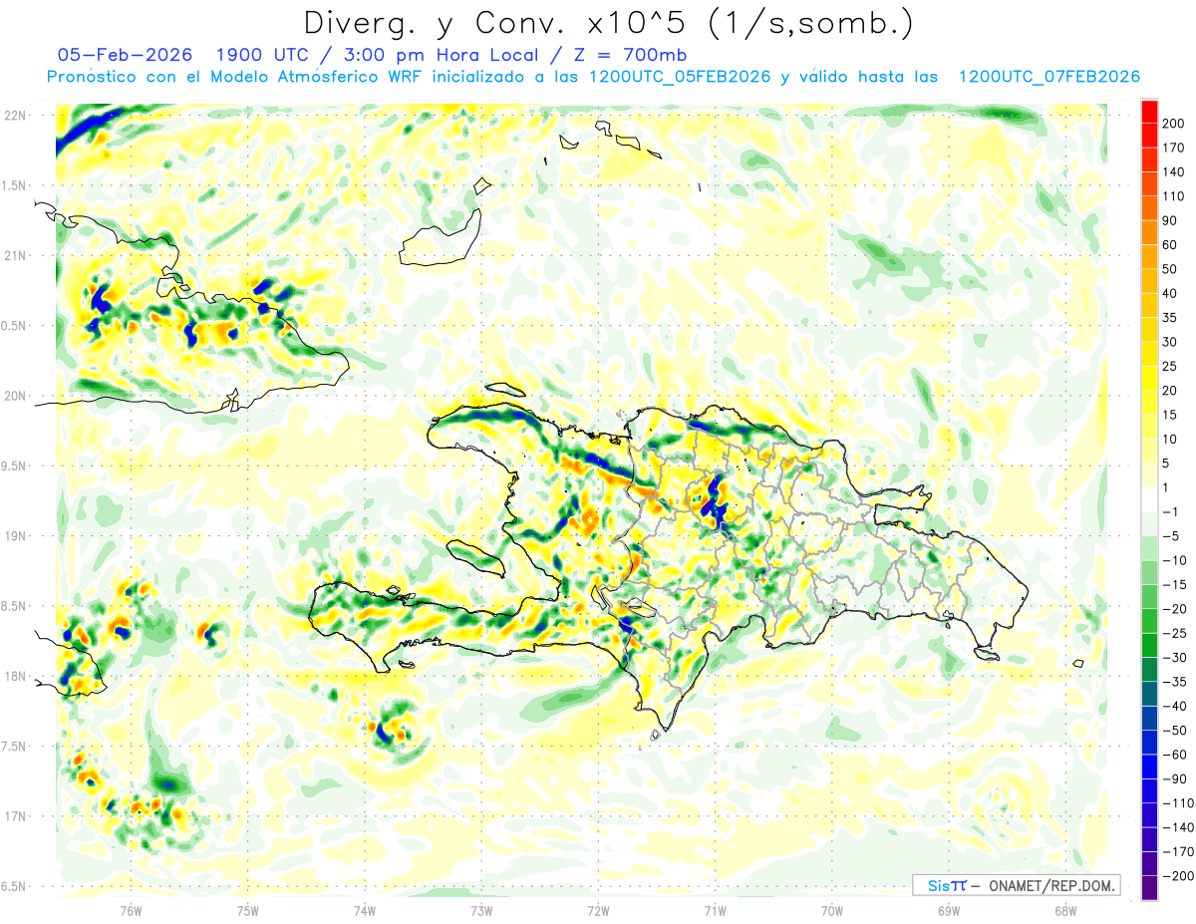This screenshot has width=1196, height=924.
Task: Click the '60' colorbar label
Action: (x=1170, y=245)
